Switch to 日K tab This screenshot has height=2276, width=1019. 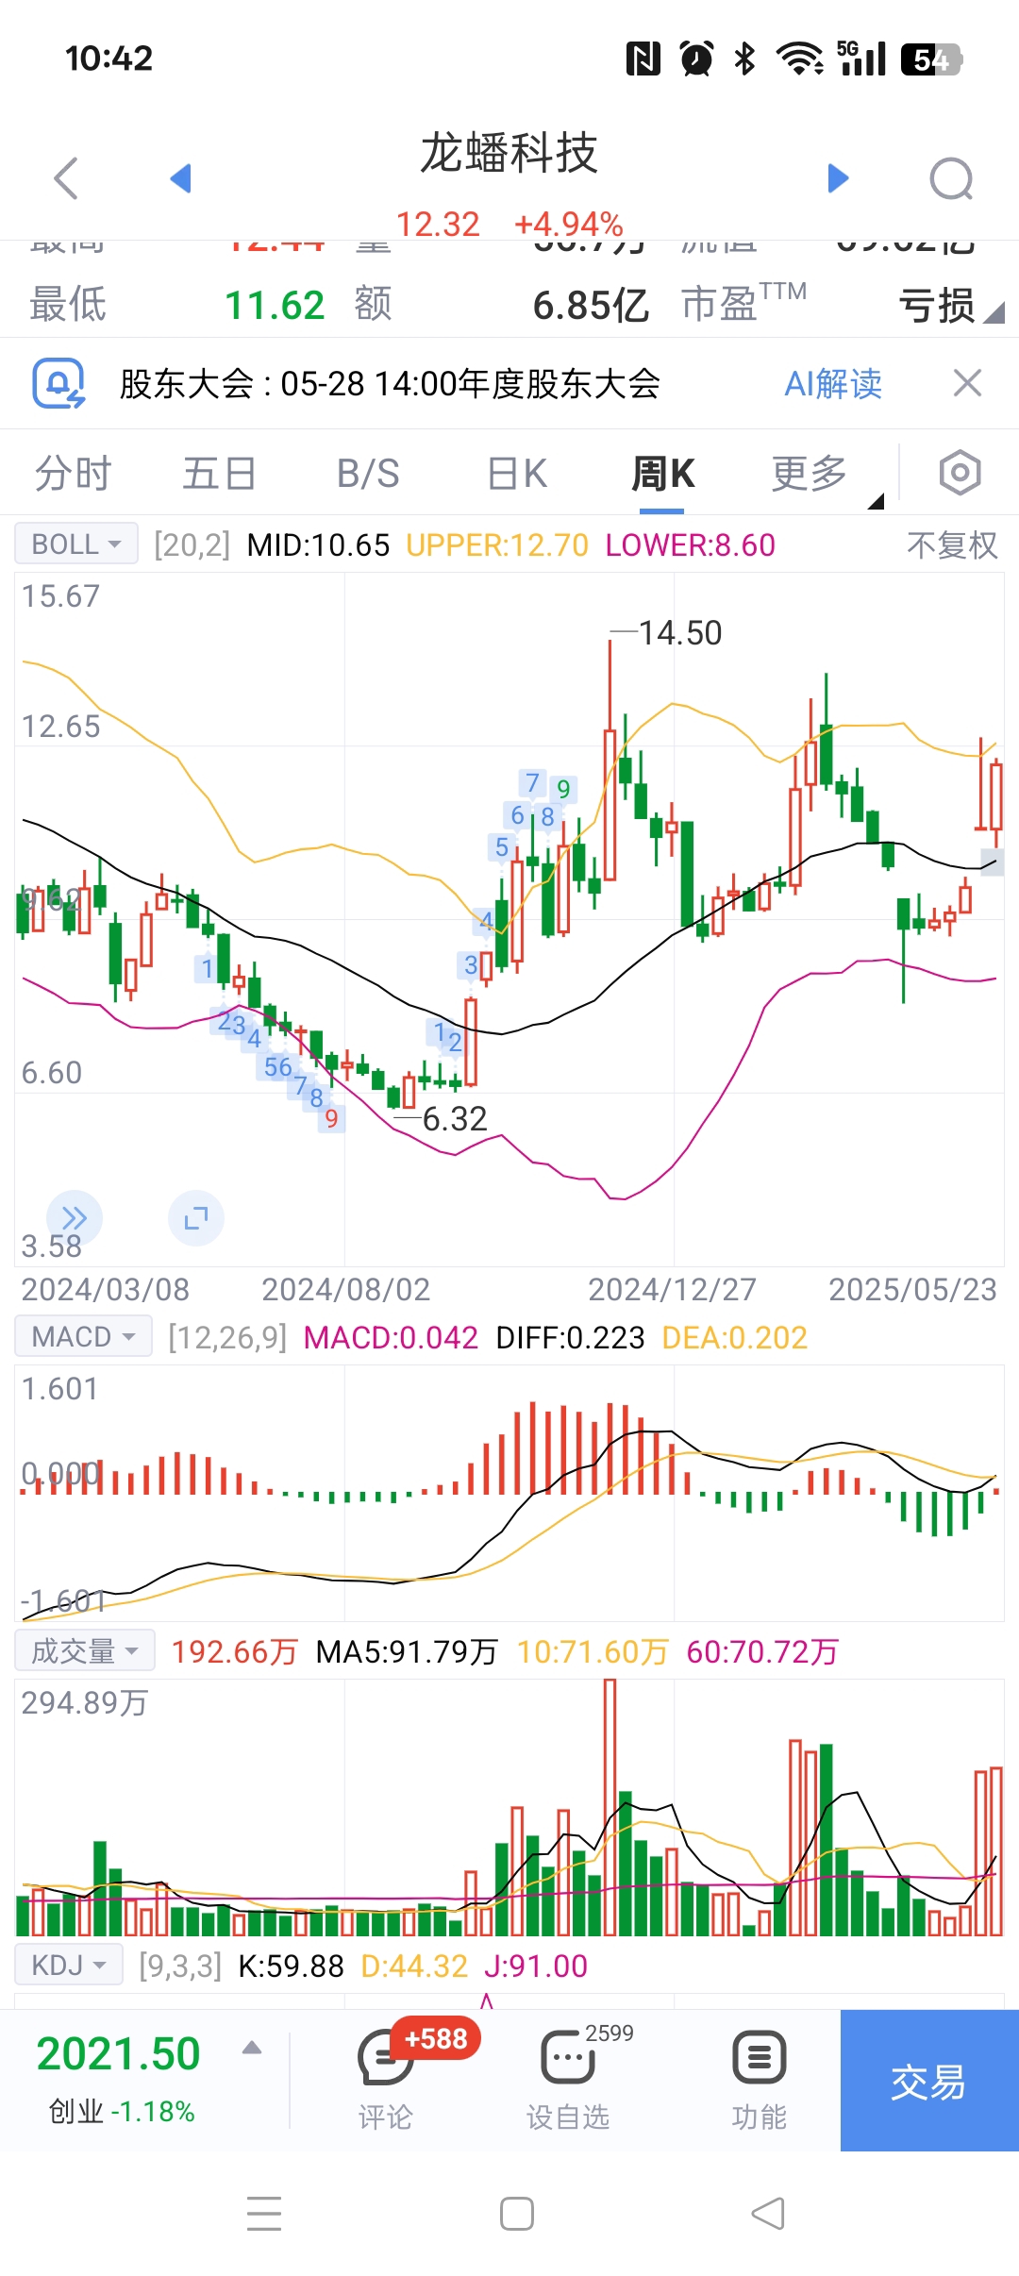pyautogui.click(x=517, y=473)
